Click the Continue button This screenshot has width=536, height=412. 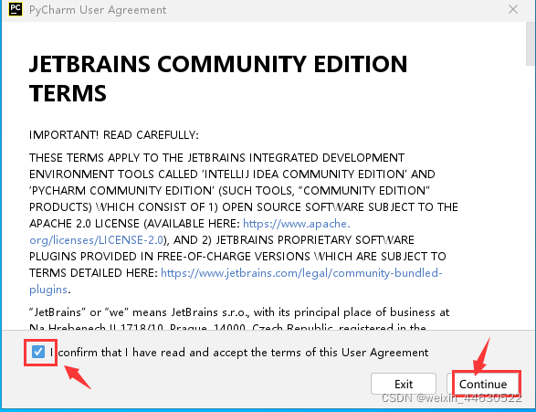[483, 384]
